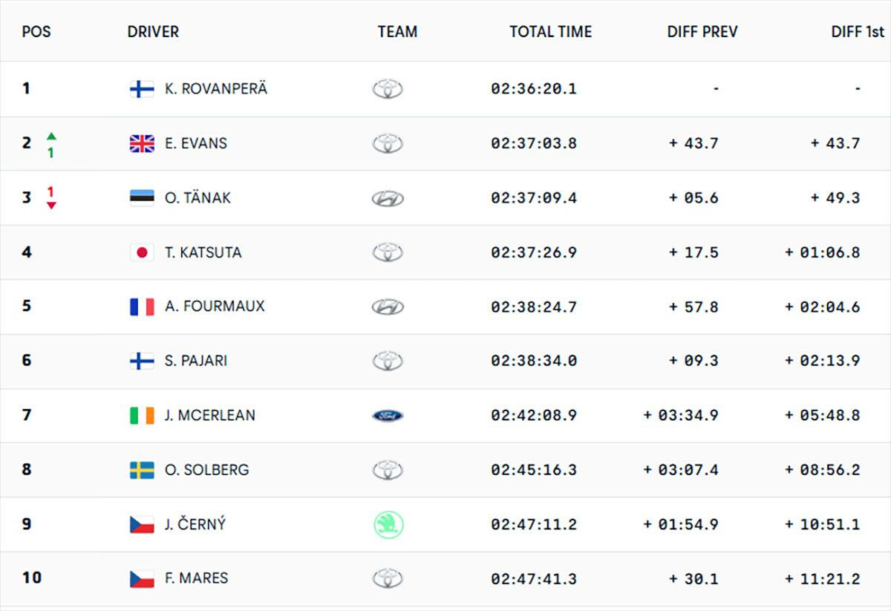Click the Hyundai logo in O. Tänak's row
This screenshot has height=611, width=891.
point(388,198)
